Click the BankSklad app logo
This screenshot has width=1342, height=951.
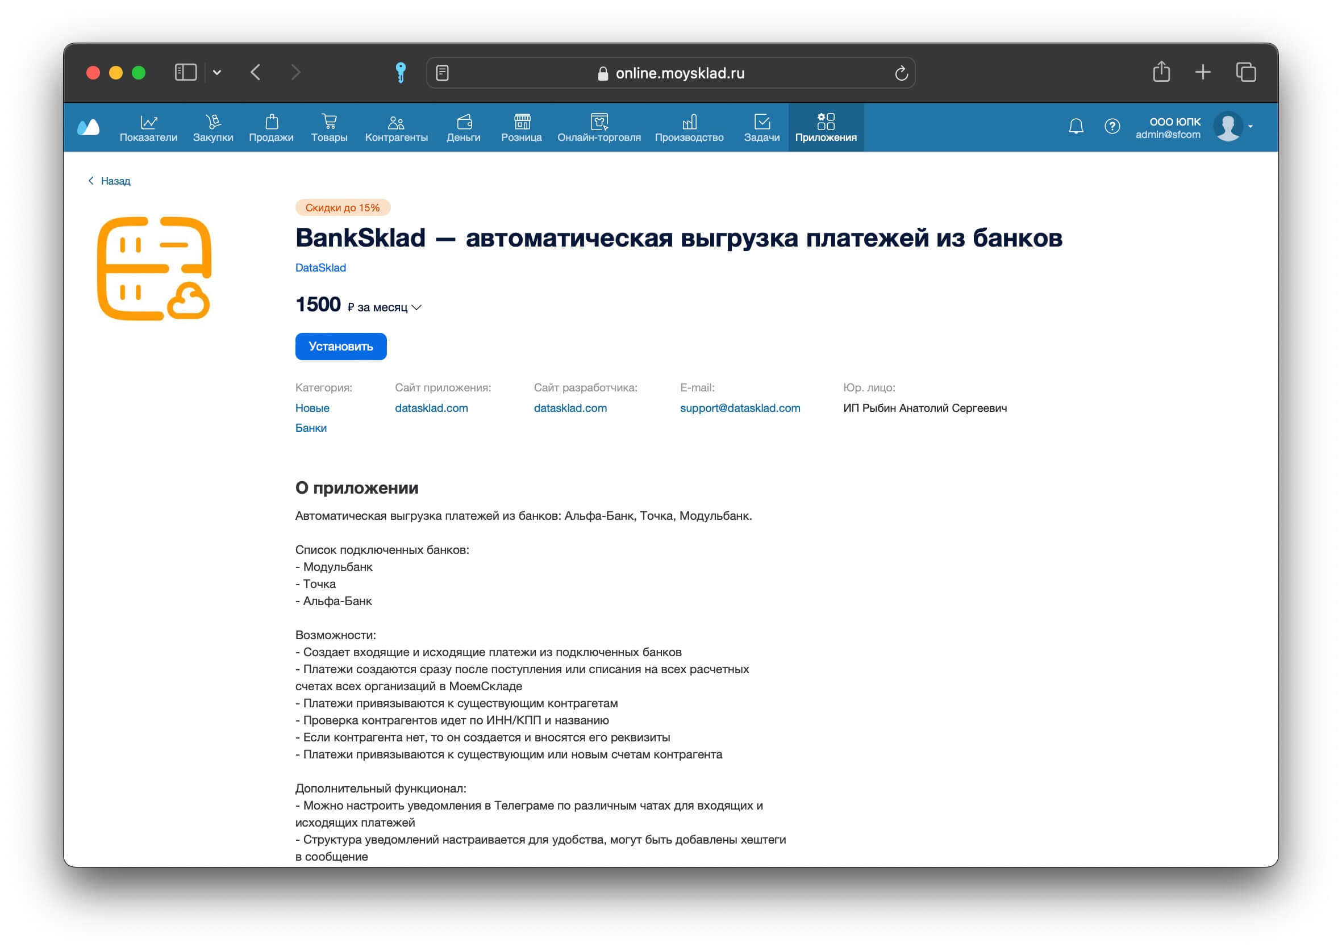(x=154, y=269)
